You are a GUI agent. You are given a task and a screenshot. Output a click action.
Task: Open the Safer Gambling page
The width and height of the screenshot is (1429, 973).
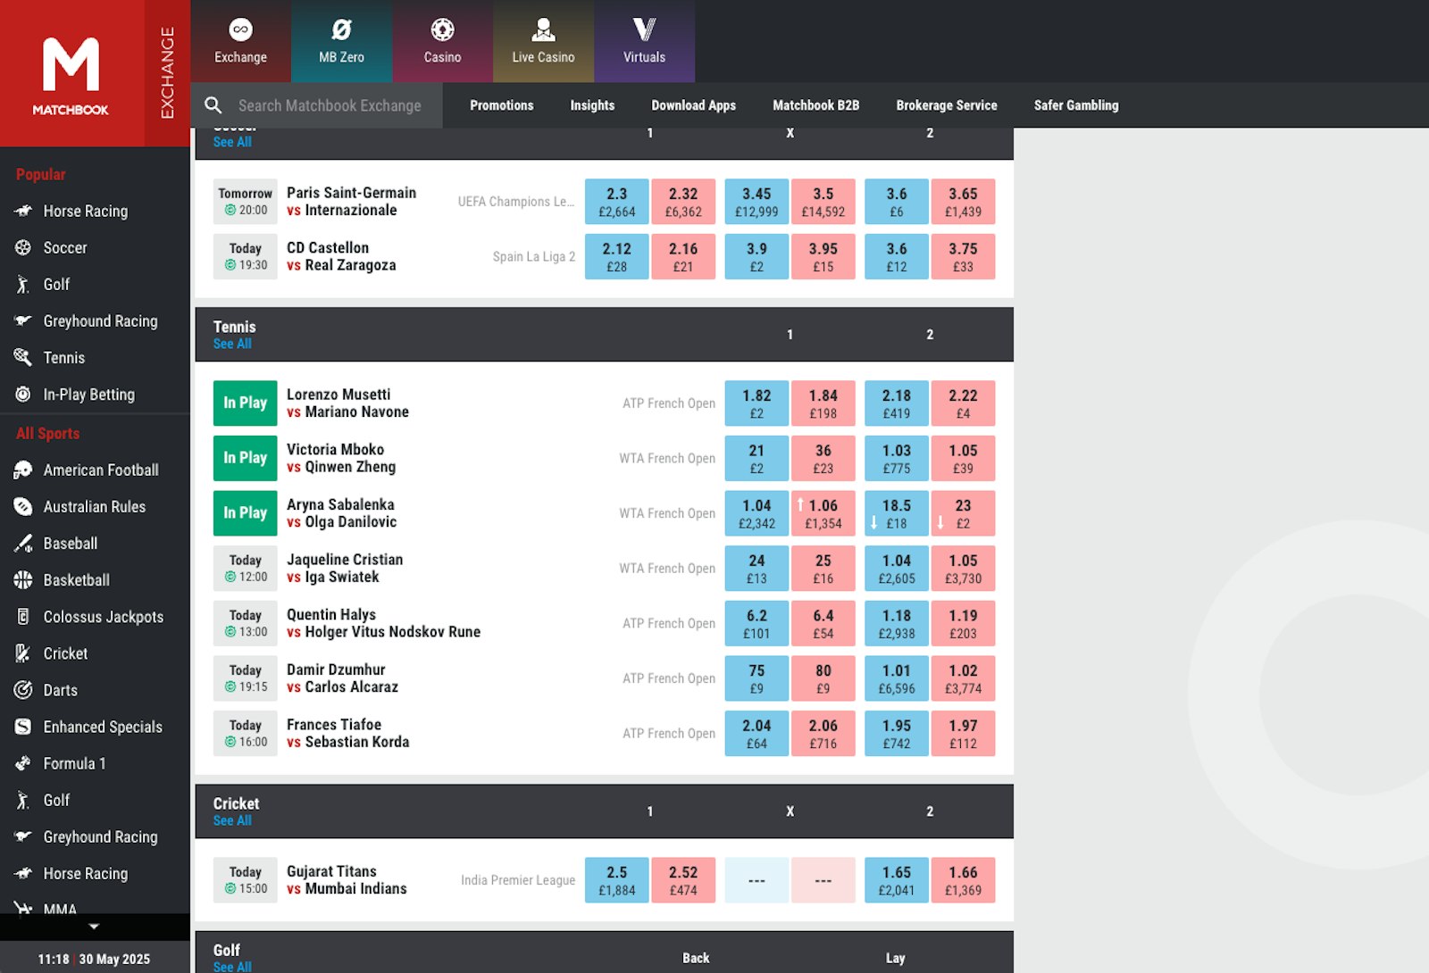pyautogui.click(x=1076, y=105)
